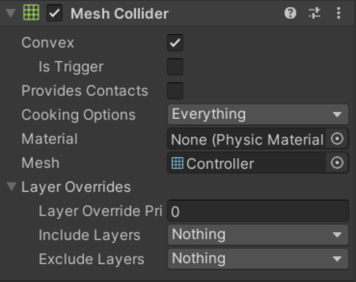Open the Cooking Options dropdown
The width and height of the screenshot is (356, 282).
258,115
